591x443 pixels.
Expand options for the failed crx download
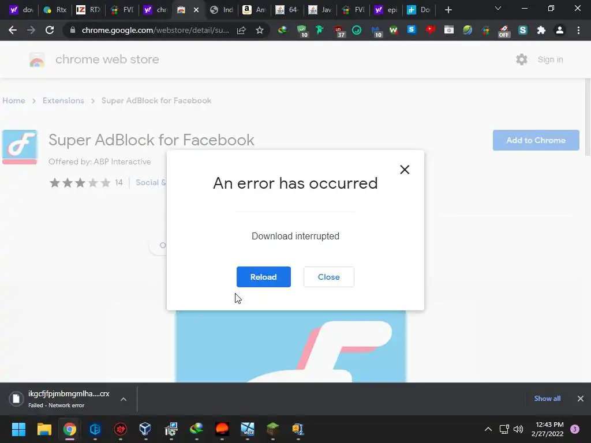click(124, 399)
